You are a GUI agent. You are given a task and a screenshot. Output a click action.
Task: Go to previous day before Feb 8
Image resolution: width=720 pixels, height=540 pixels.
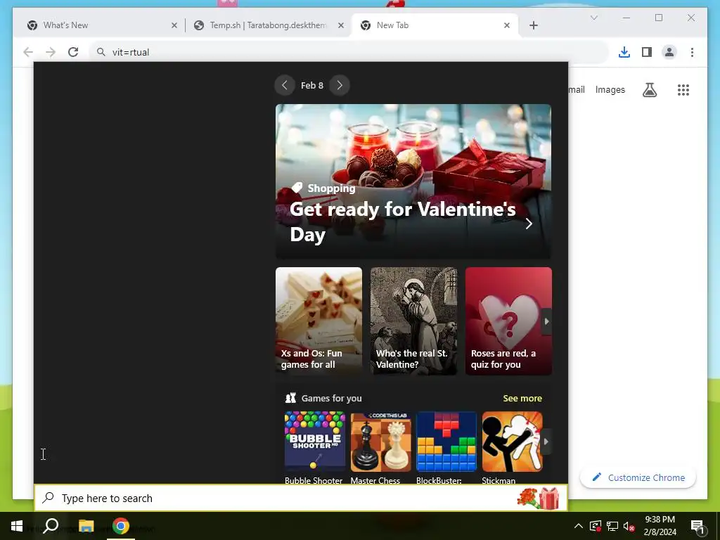point(285,85)
